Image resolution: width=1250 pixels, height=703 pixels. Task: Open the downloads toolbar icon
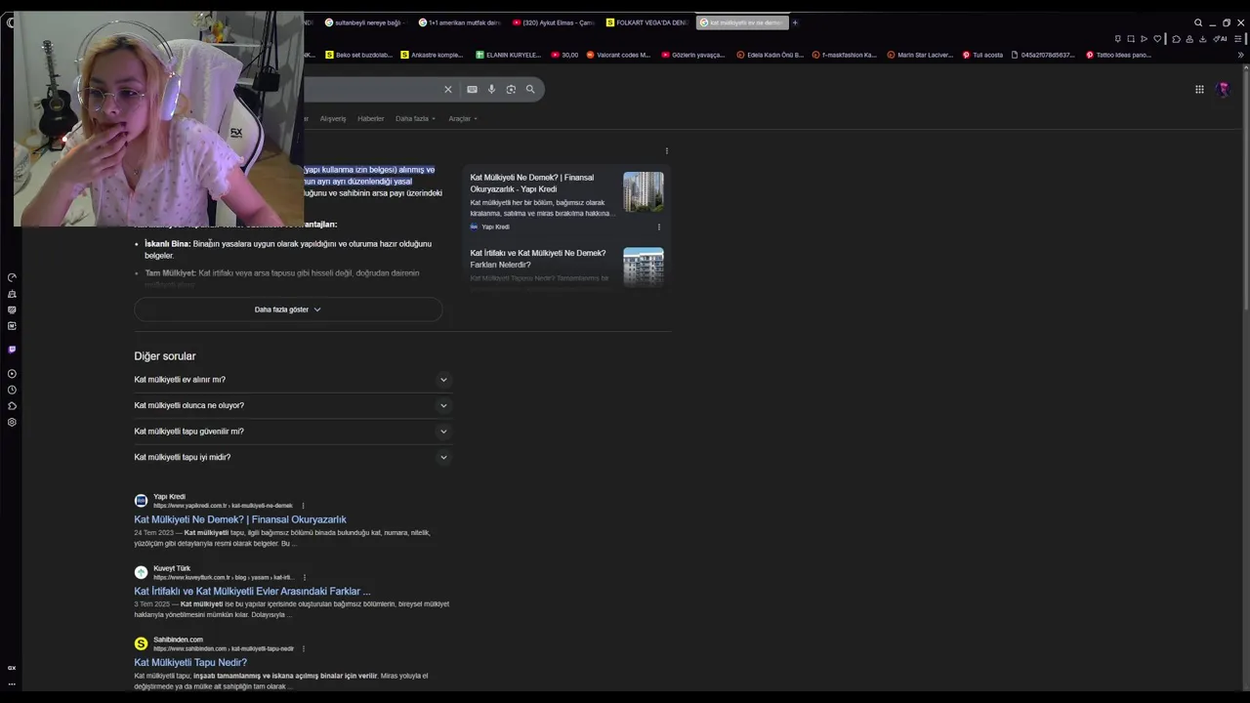tap(1202, 39)
